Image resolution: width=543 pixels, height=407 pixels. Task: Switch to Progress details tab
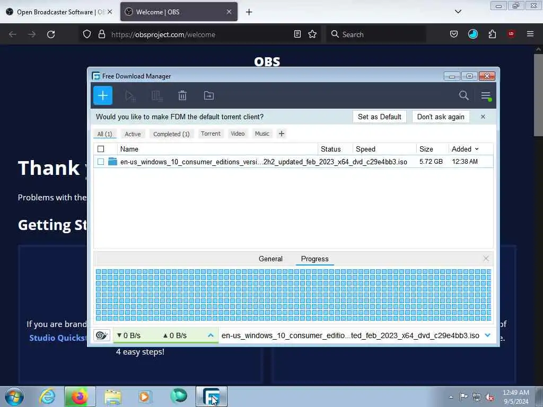click(315, 259)
